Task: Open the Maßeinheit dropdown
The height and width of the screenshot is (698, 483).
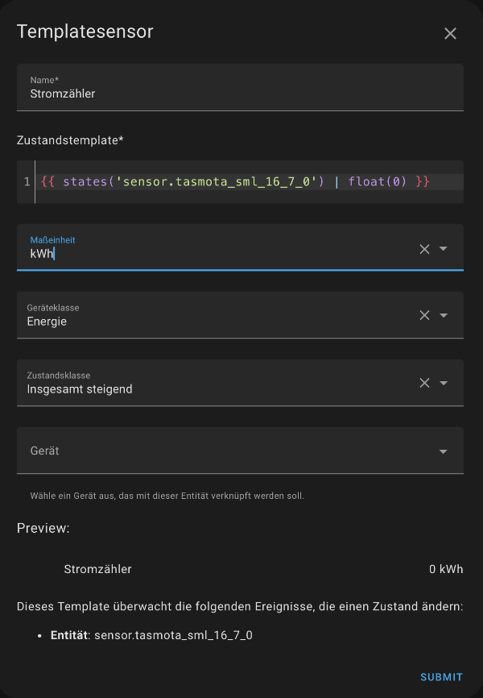Action: click(x=444, y=249)
